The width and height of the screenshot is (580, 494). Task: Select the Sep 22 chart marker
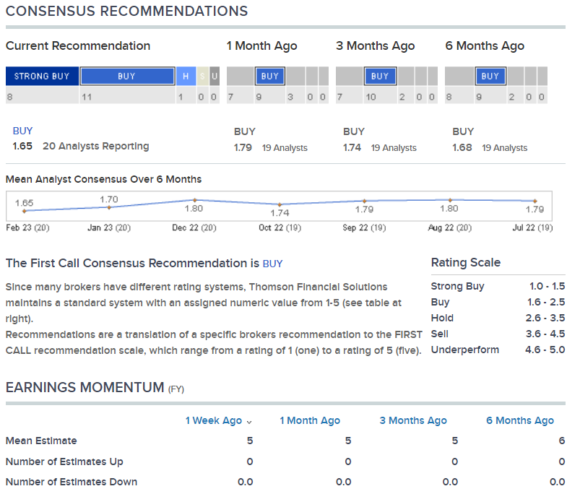[x=364, y=201]
